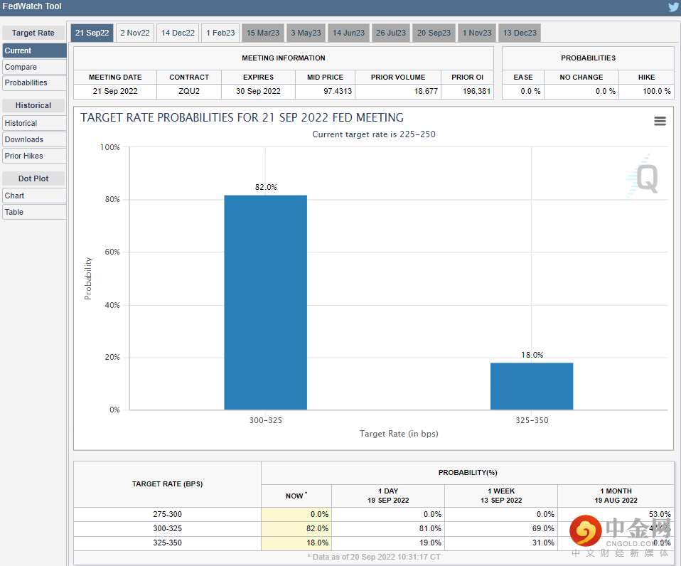The height and width of the screenshot is (566, 681).
Task: Click the highlighted 82.0% NOW cell
Action: (296, 528)
